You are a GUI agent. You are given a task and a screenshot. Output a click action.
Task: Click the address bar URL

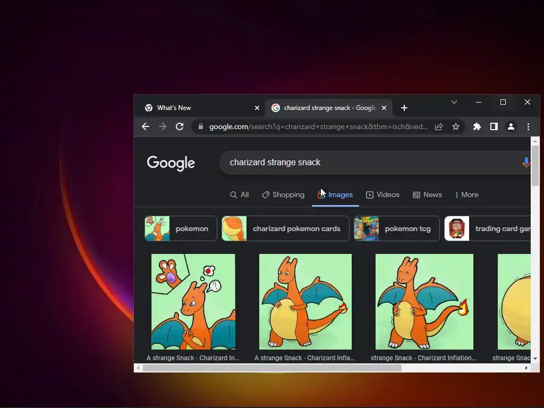click(x=319, y=126)
